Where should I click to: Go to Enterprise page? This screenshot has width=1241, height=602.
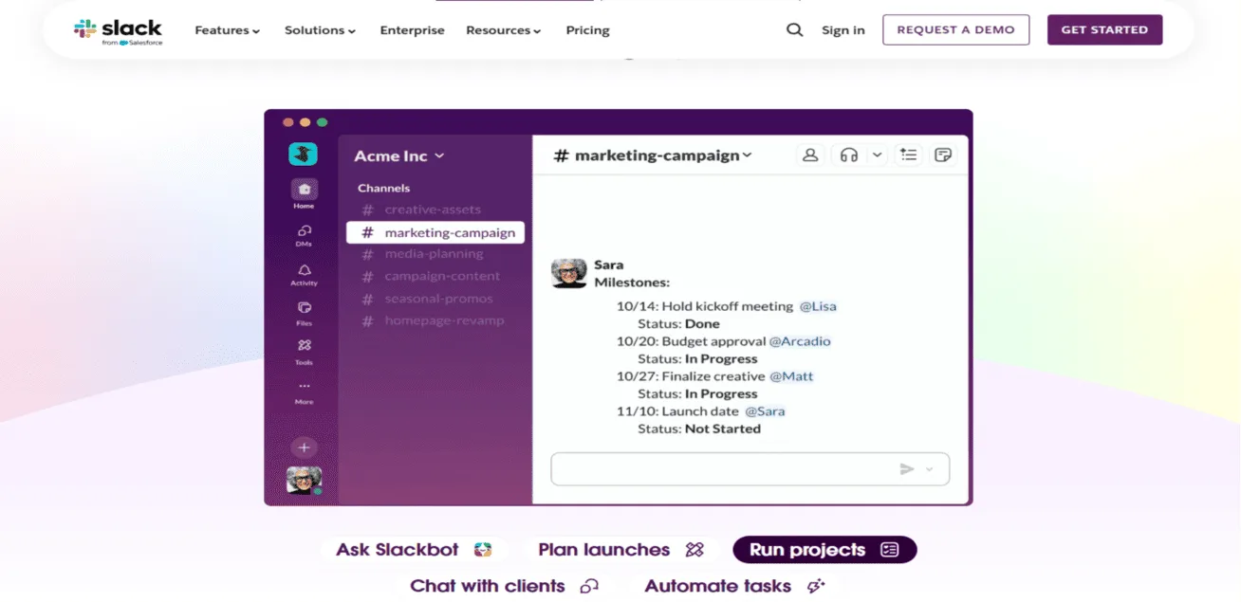click(x=412, y=30)
